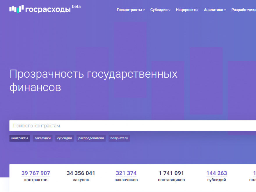Expand the Субсидии dropdown menu
This screenshot has width=256, height=192.
pos(160,10)
